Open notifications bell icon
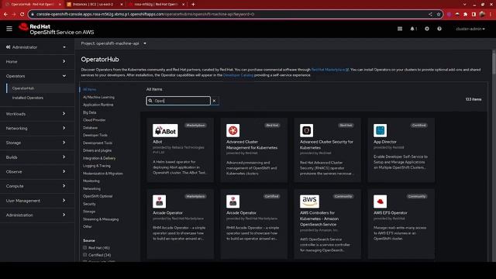496x279 pixels. [x=413, y=29]
